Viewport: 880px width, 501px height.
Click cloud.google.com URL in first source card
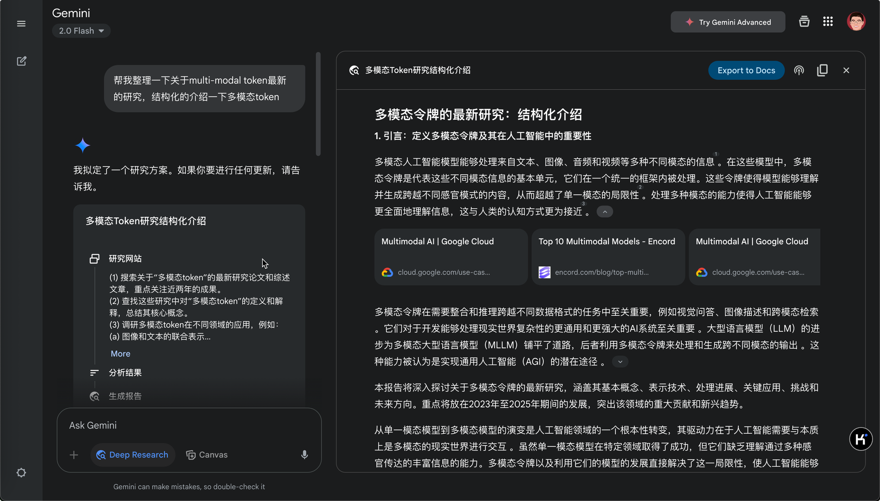(x=444, y=273)
